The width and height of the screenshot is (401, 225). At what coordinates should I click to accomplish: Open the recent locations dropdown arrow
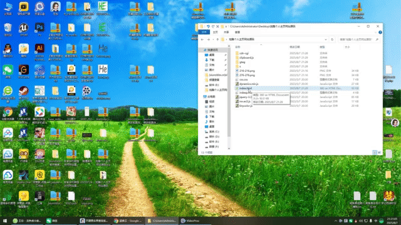pyautogui.click(x=213, y=39)
